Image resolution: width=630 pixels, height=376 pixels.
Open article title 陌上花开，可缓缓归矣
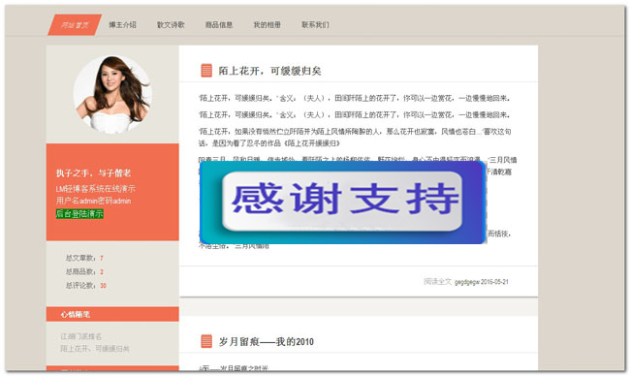tap(270, 71)
